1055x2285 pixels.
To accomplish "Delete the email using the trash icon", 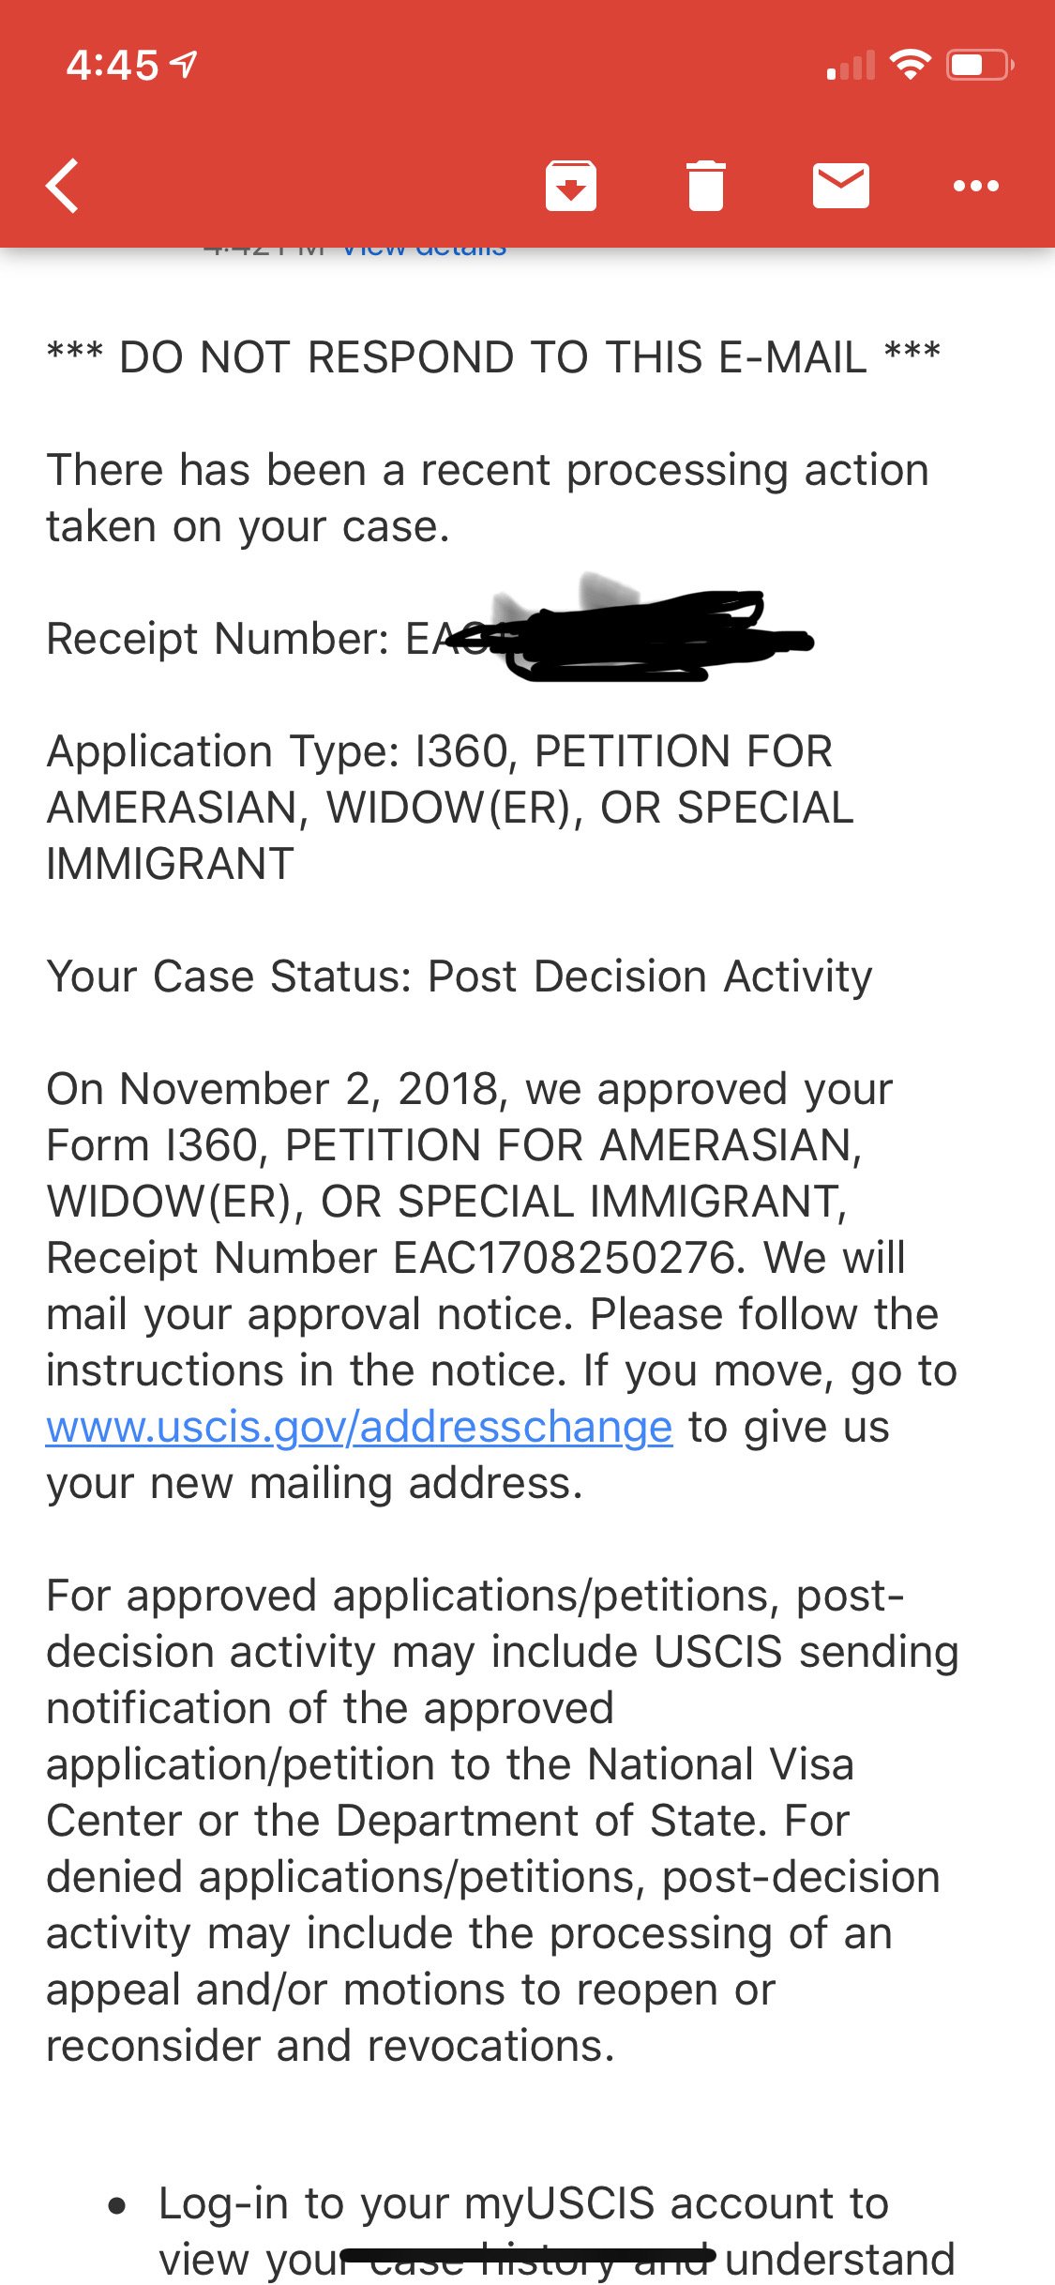I will (706, 186).
